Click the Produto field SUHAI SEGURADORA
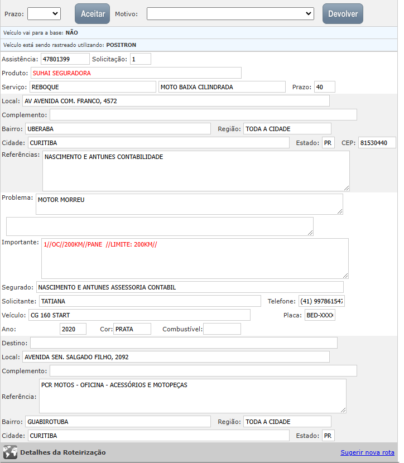The width and height of the screenshot is (404, 463). point(136,73)
